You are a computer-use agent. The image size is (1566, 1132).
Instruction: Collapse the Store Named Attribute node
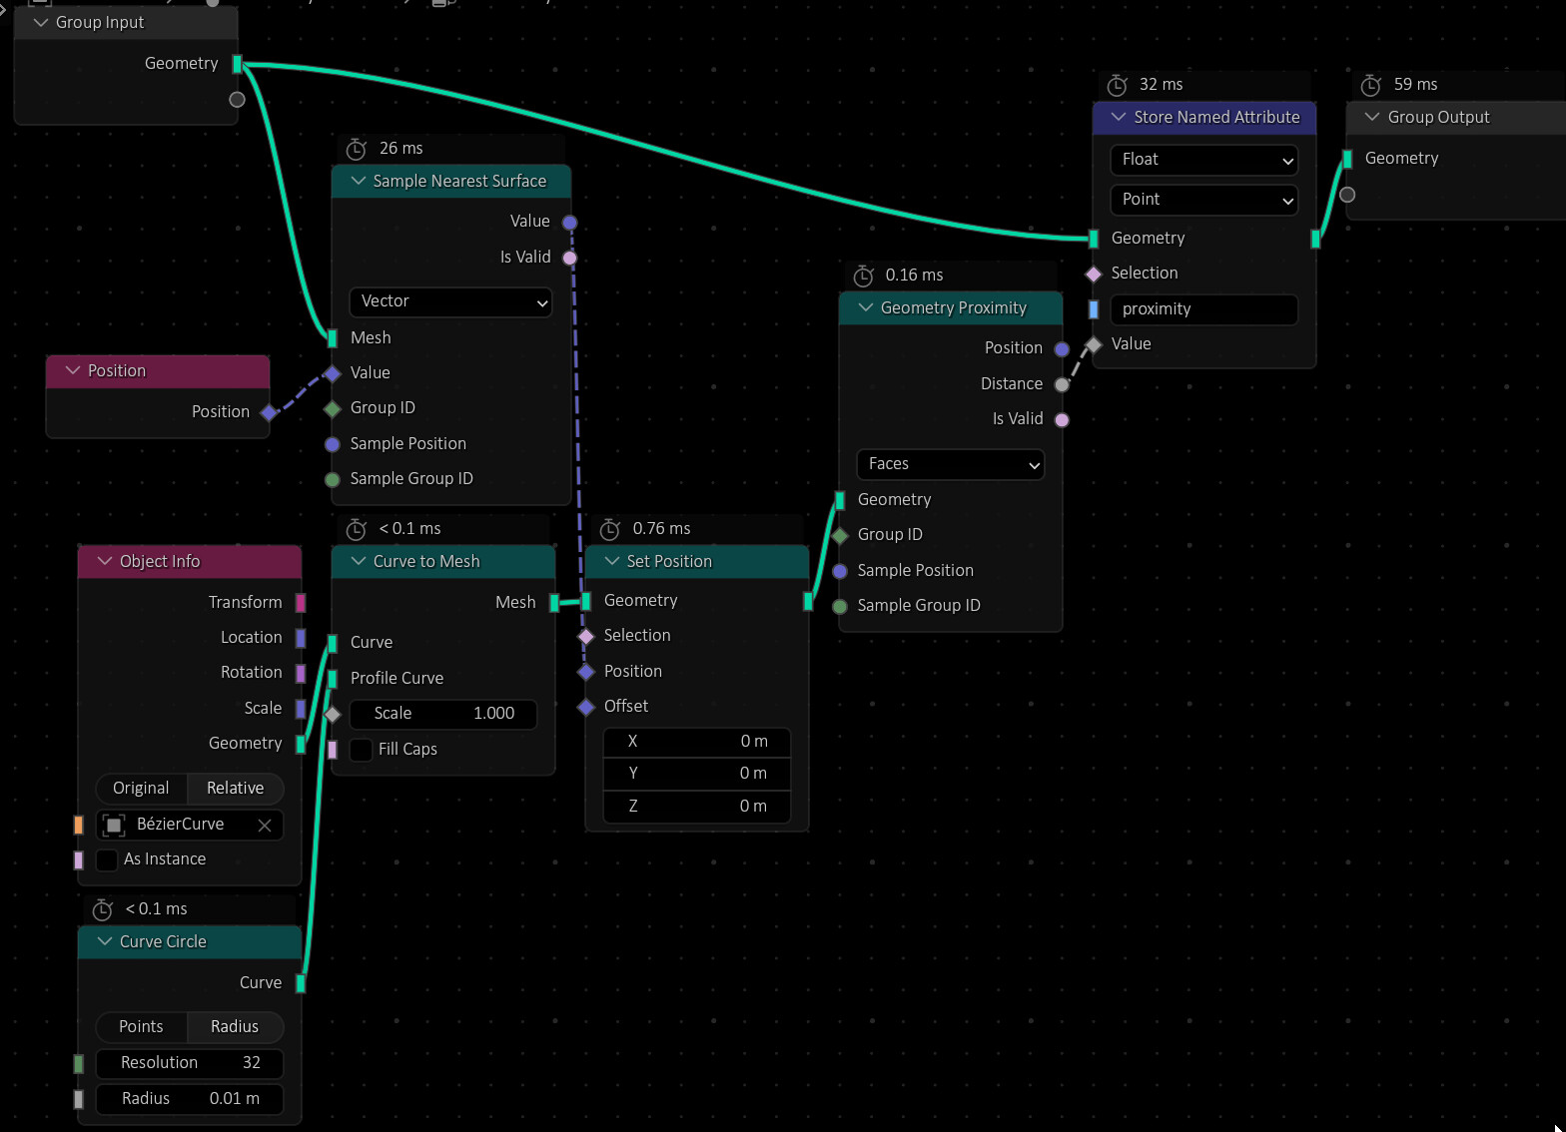point(1119,117)
